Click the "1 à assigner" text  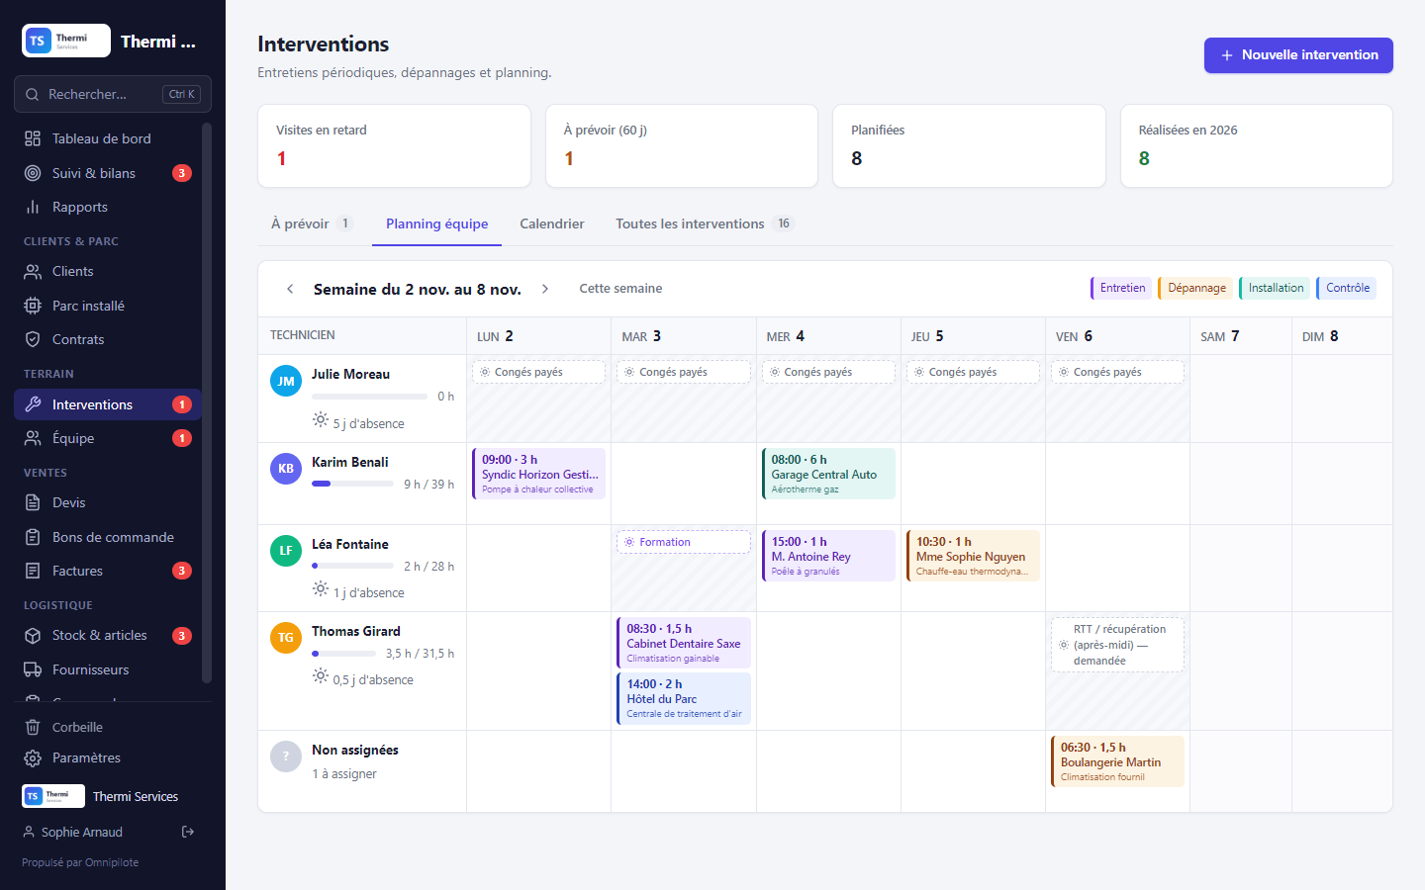[344, 773]
